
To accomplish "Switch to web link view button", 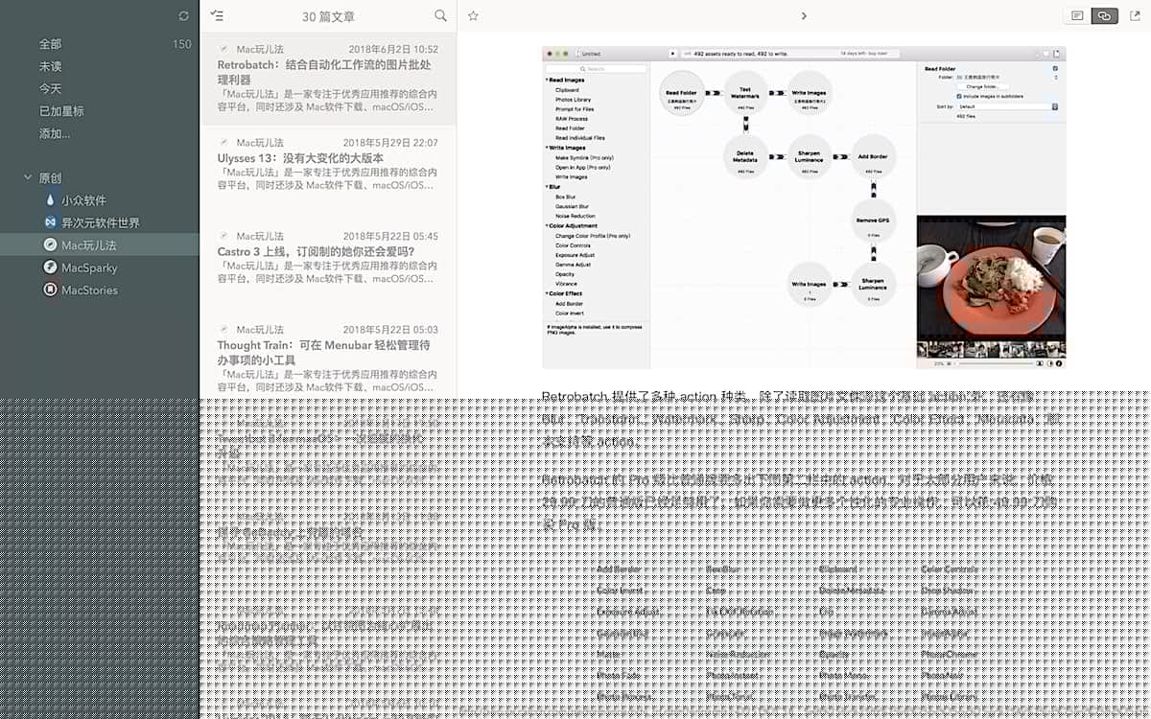I will pyautogui.click(x=1105, y=16).
